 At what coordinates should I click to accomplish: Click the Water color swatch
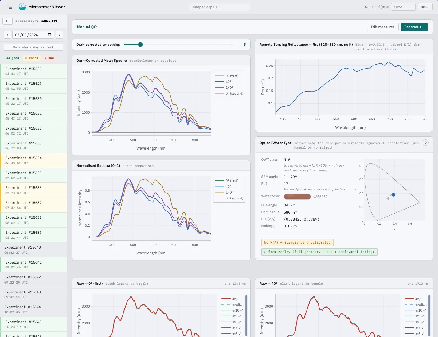click(297, 197)
